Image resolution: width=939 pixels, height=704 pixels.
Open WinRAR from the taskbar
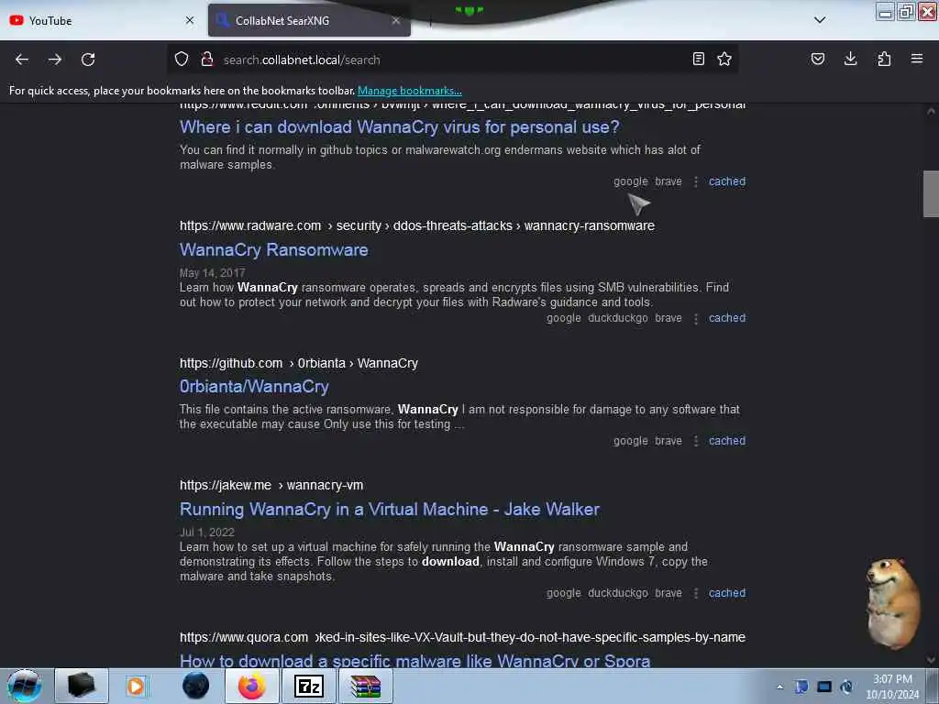pos(366,686)
